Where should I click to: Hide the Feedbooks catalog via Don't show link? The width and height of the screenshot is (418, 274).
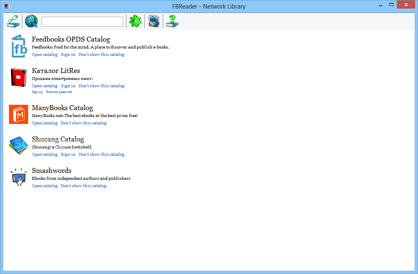click(x=102, y=54)
